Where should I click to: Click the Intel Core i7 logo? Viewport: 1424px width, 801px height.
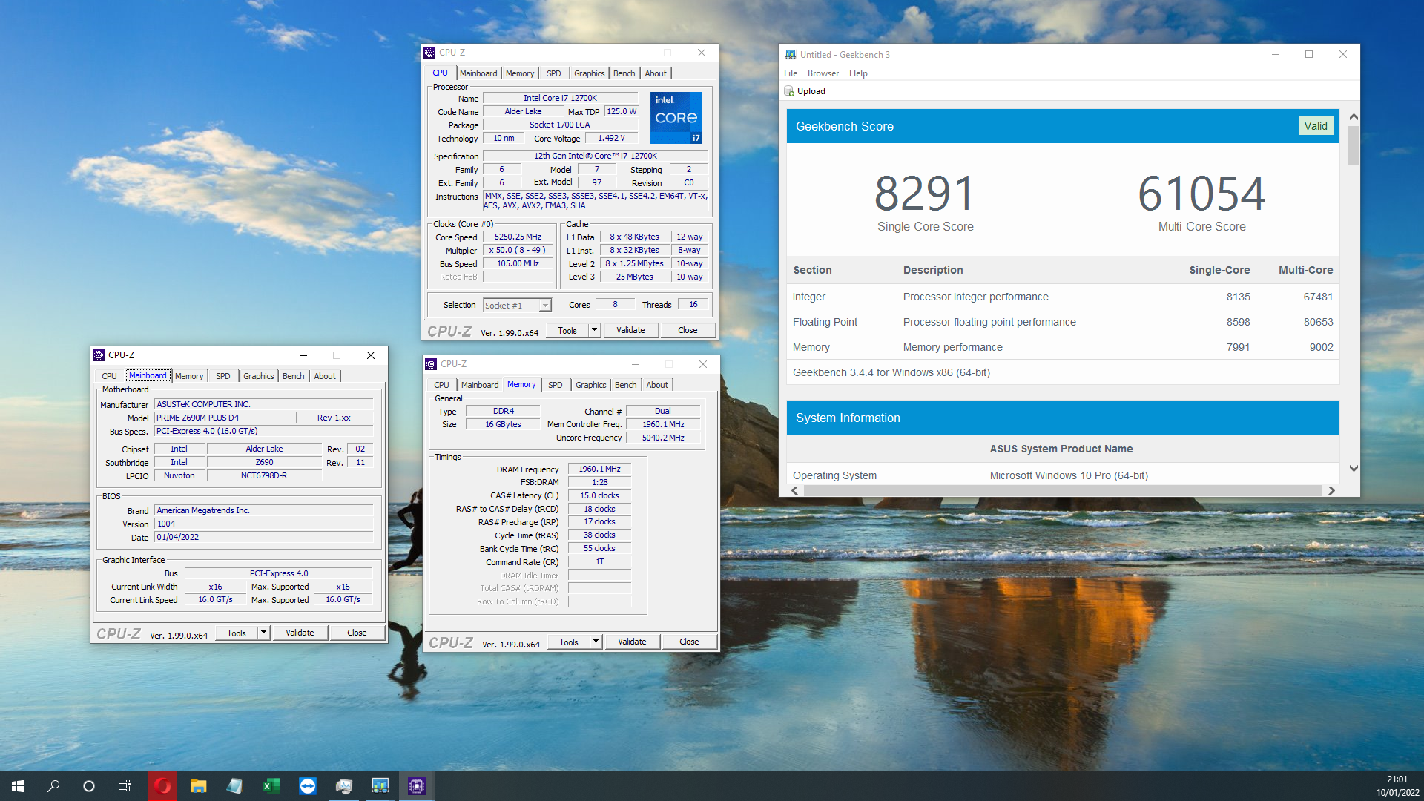click(676, 117)
